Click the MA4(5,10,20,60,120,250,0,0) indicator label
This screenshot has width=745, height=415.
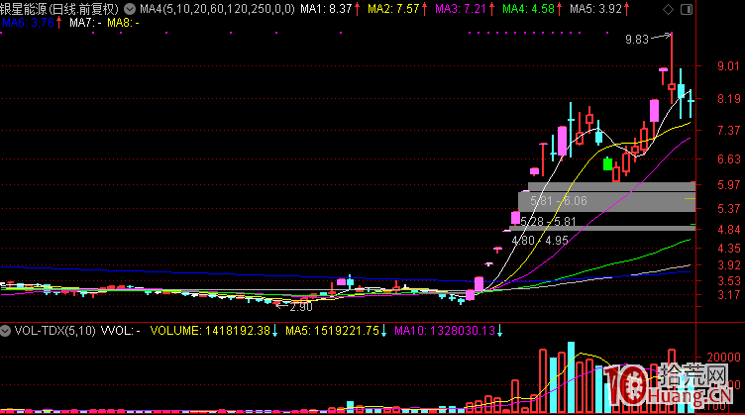click(x=217, y=9)
